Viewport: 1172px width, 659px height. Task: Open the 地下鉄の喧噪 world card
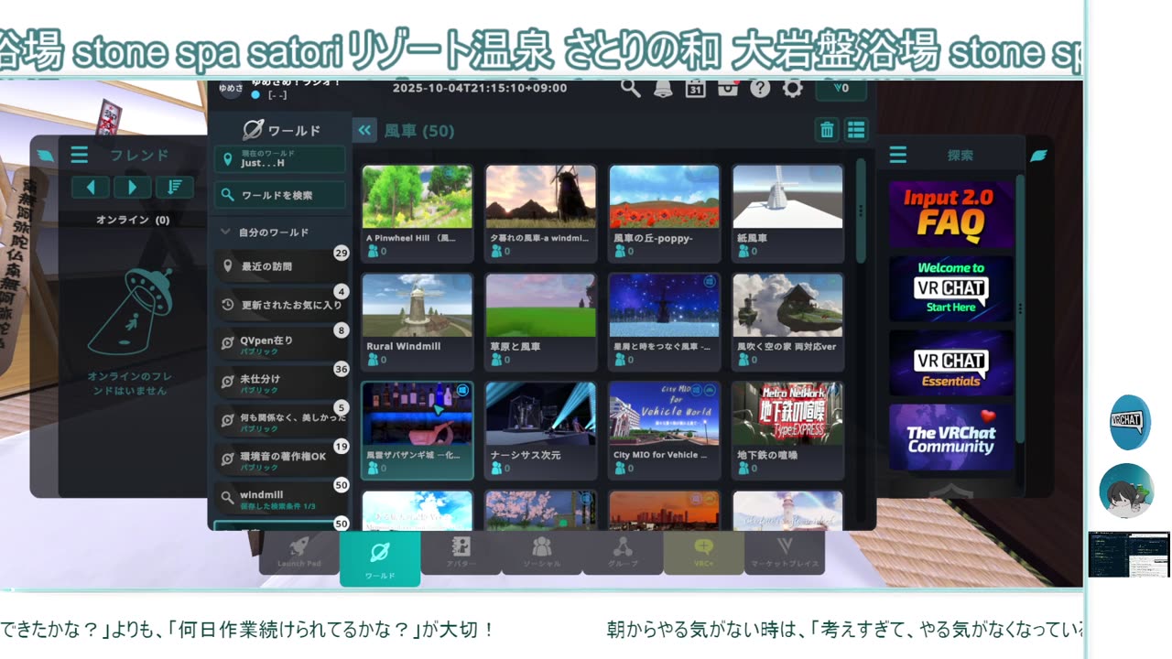(787, 431)
